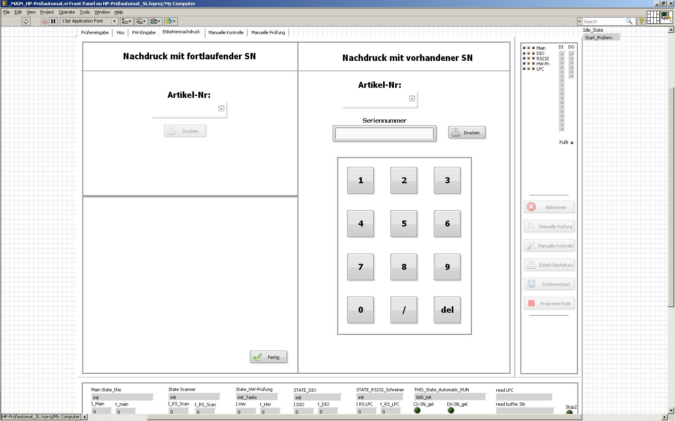Click the vertical scrollbar down arrow

point(671,411)
